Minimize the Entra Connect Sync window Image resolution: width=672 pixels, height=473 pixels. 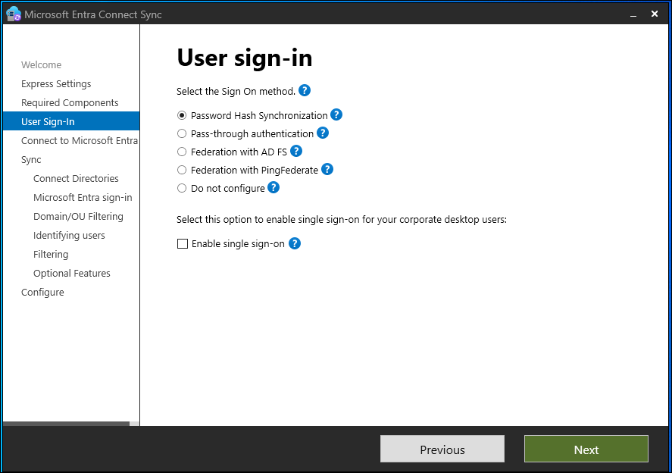point(630,14)
